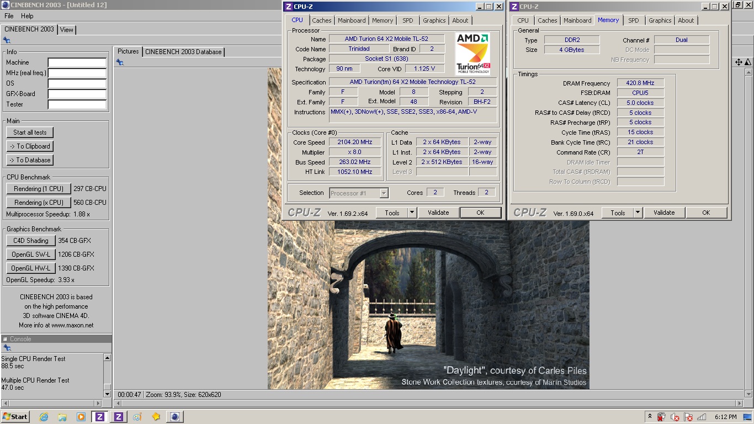
Task: Open About tab in left CPU-Z window
Action: pyautogui.click(x=460, y=20)
